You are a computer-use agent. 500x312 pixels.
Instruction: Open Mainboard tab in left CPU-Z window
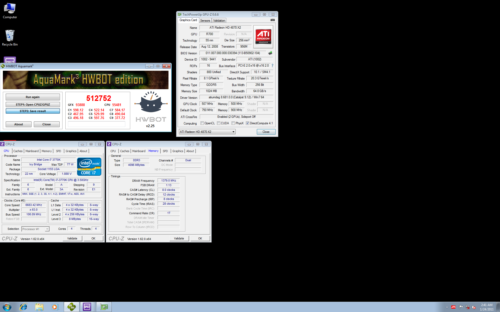[32, 151]
